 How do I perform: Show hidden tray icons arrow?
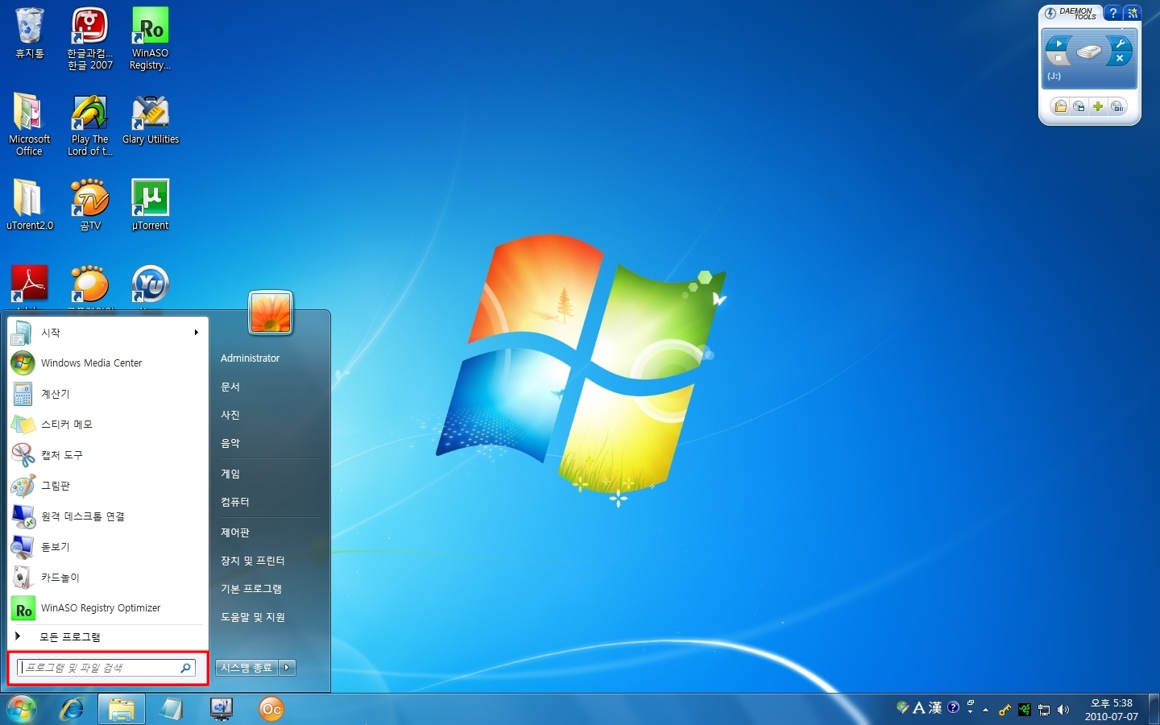click(985, 710)
